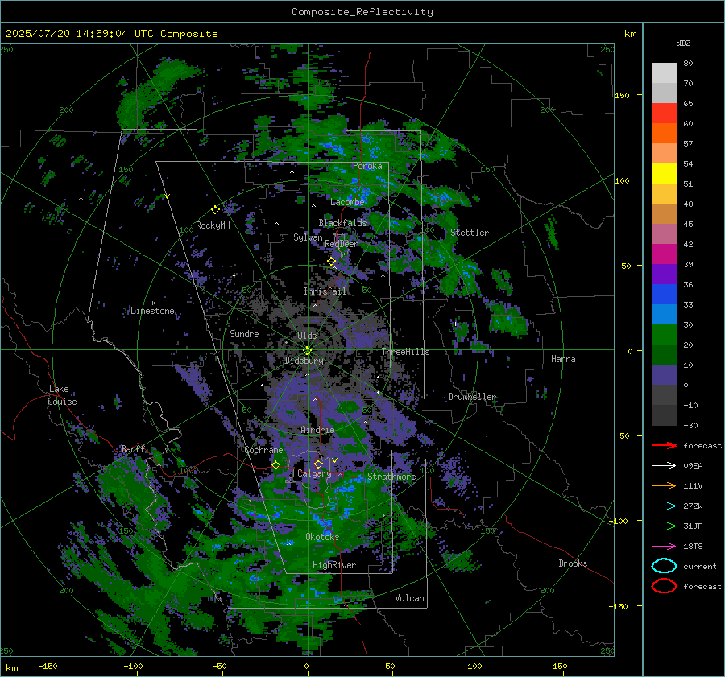Click the Calgary city label
Viewport: 725px width, 677px height.
point(314,473)
